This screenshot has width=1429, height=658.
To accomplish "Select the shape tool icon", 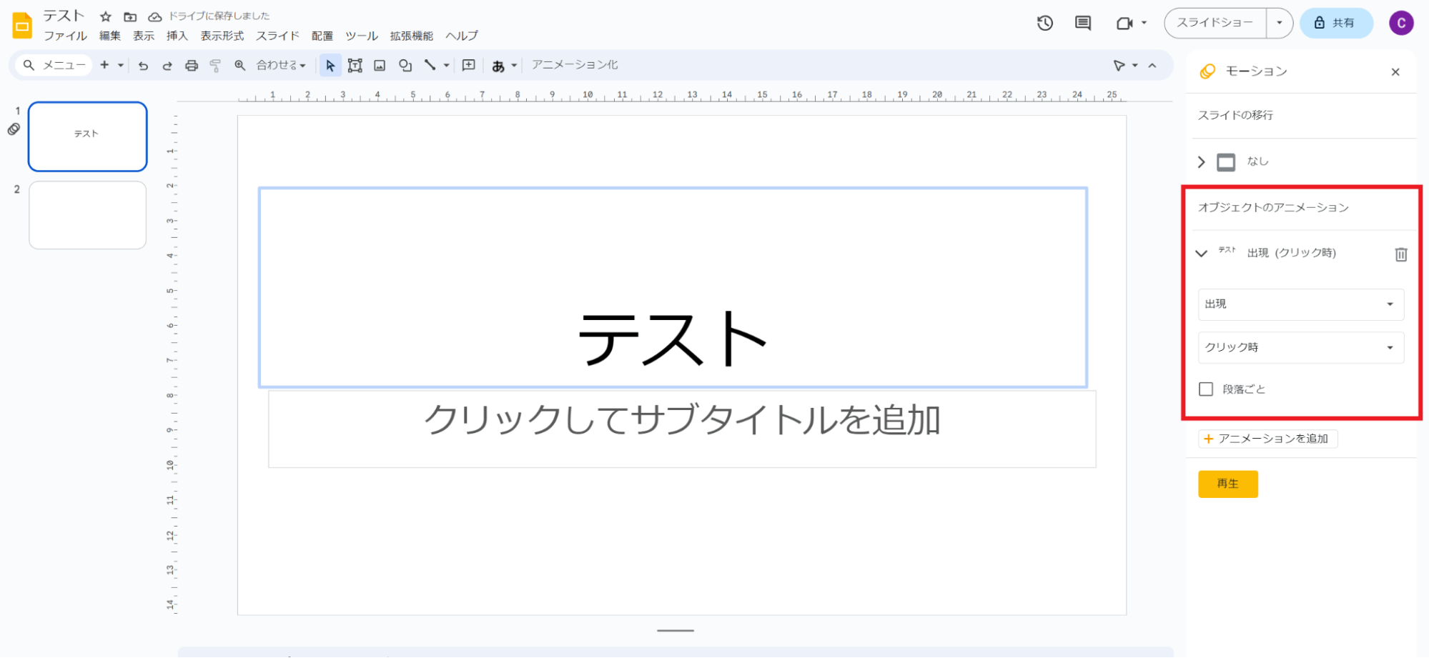I will coord(405,66).
